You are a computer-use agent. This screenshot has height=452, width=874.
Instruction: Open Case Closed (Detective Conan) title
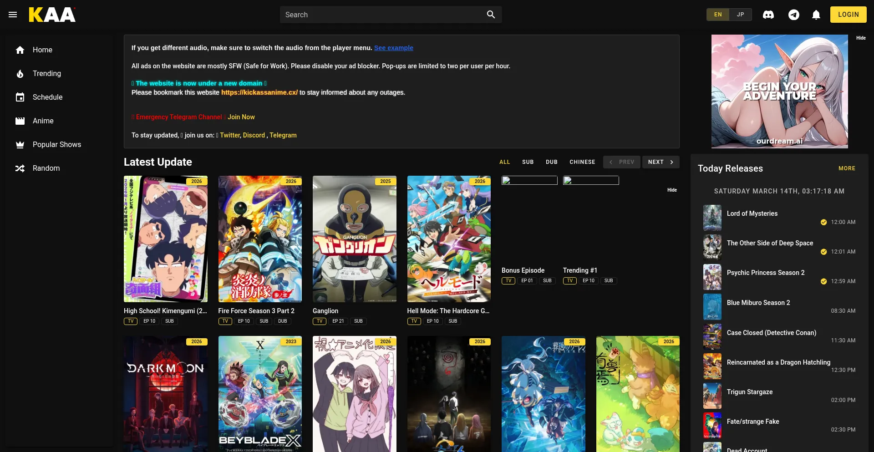coord(772,333)
